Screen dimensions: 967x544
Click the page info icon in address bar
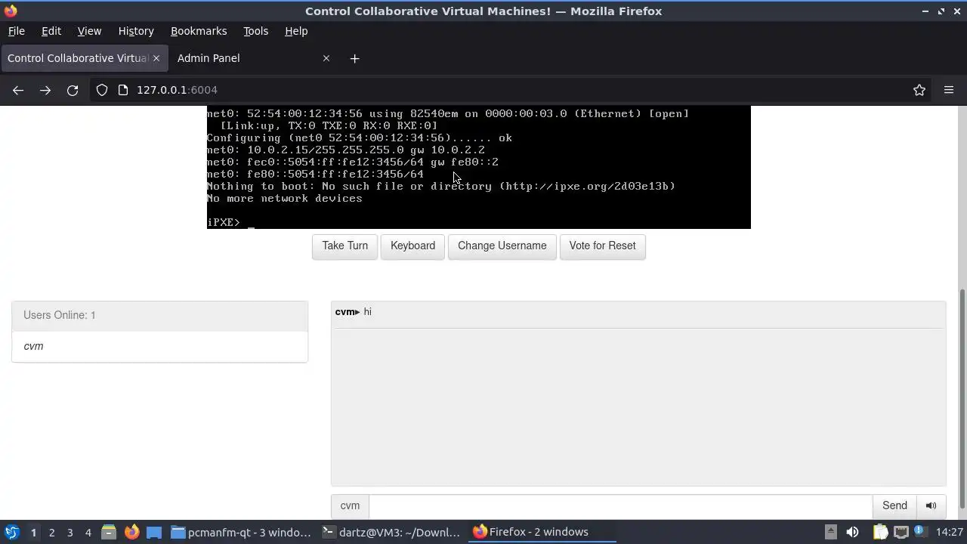123,90
